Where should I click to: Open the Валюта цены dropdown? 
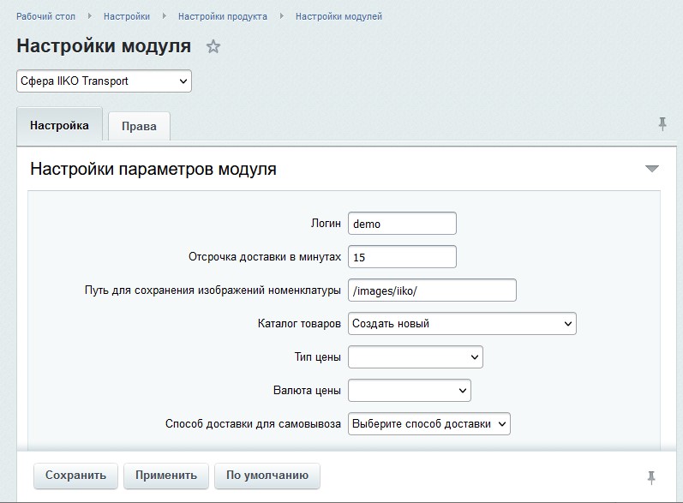[x=410, y=391]
